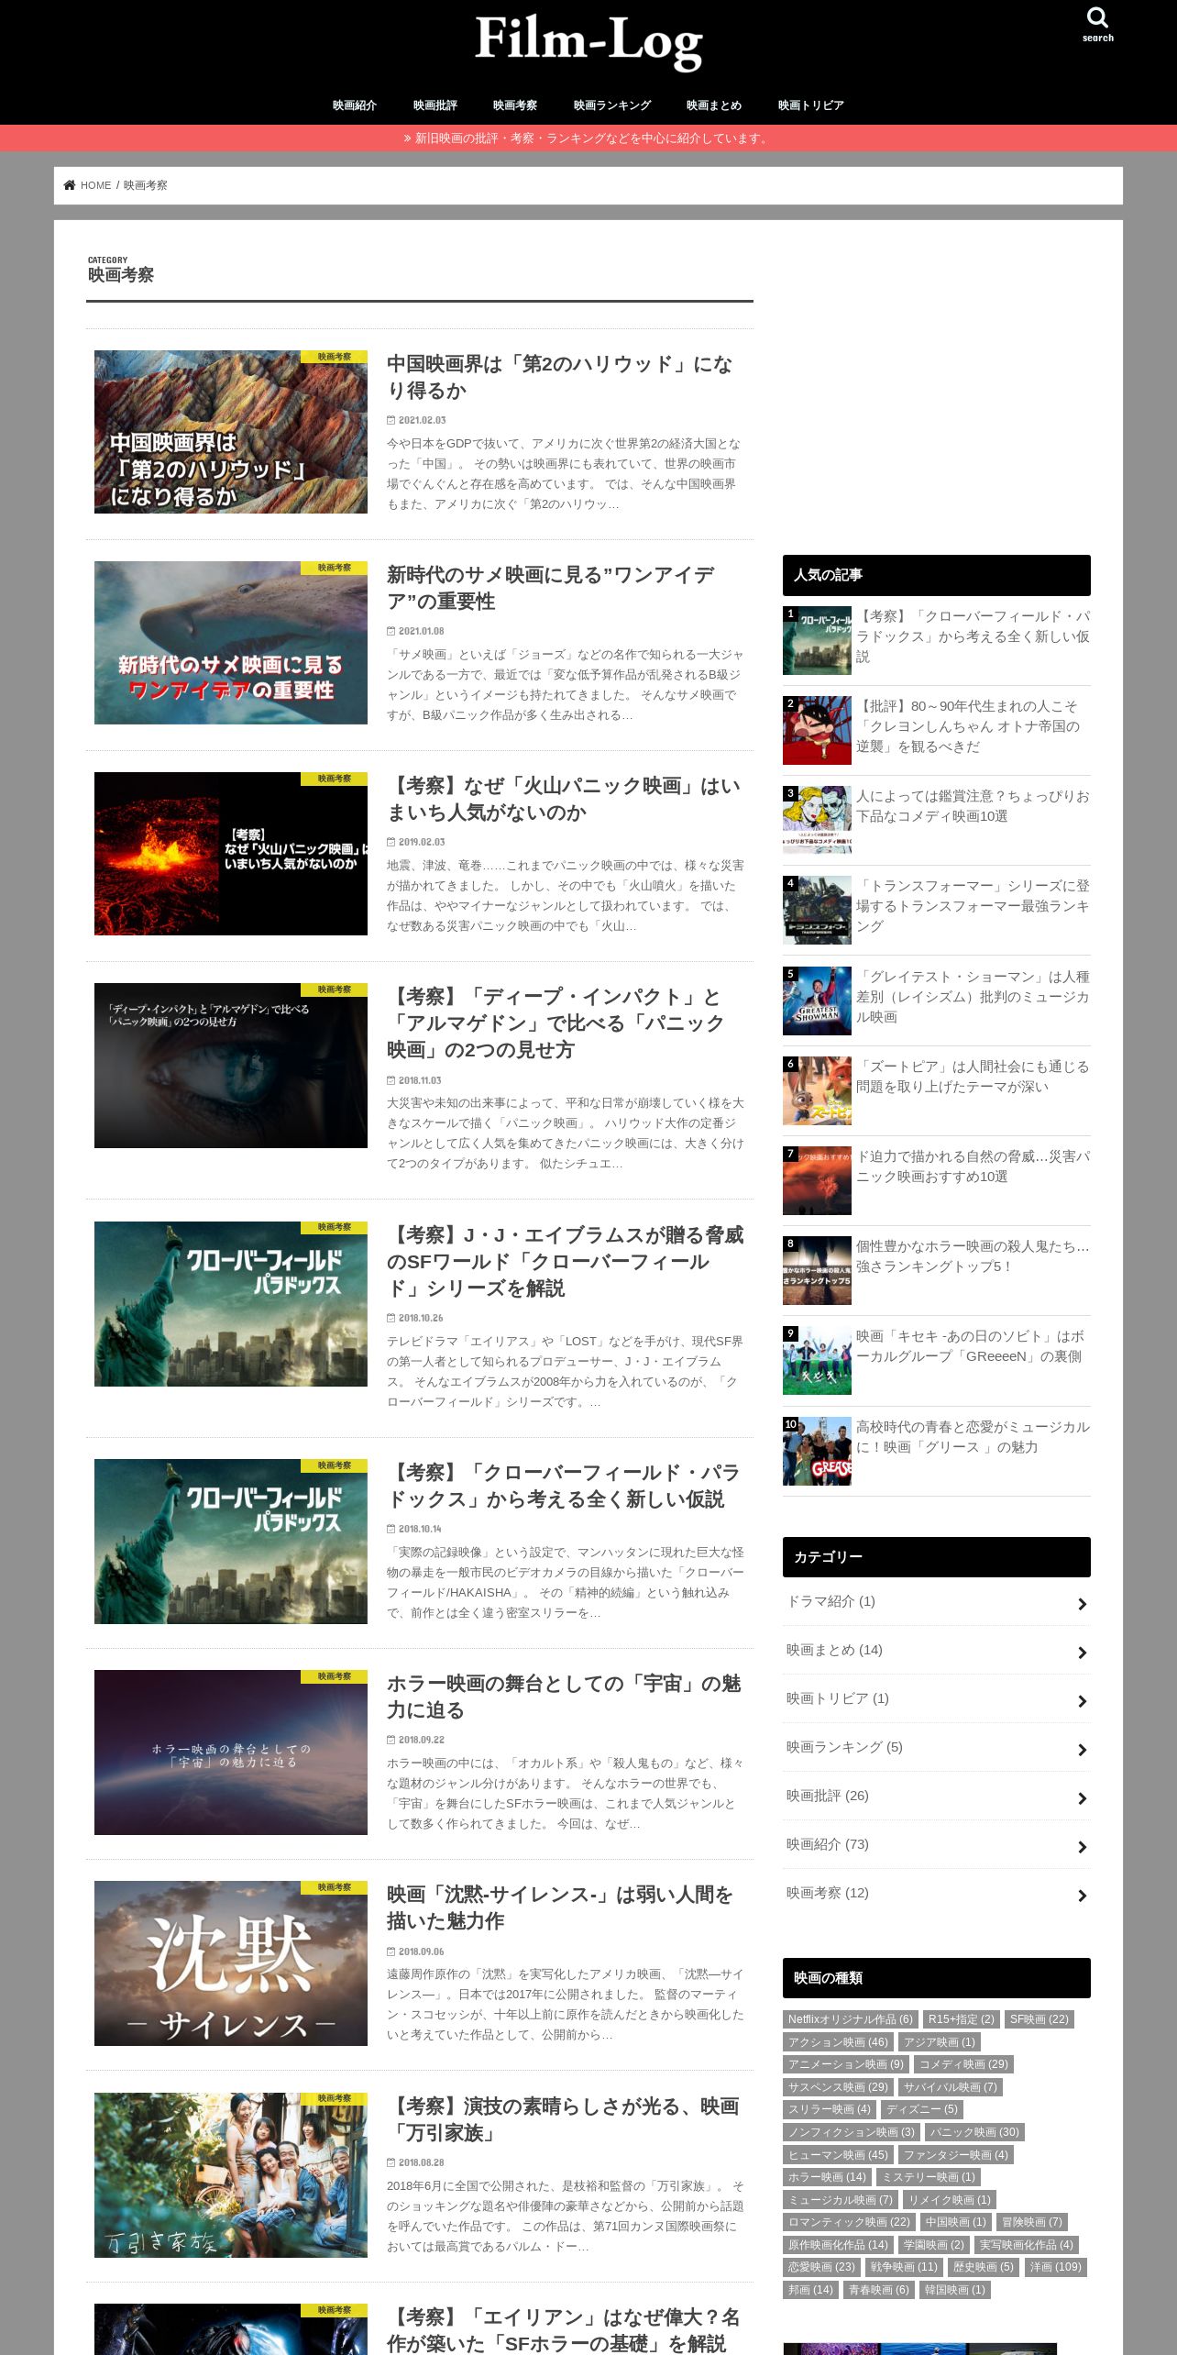Viewport: 1177px width, 2355px height.
Task: Open article title 新時代のサメ映画に見る"ワンアイデア"の重要性
Action: [551, 588]
